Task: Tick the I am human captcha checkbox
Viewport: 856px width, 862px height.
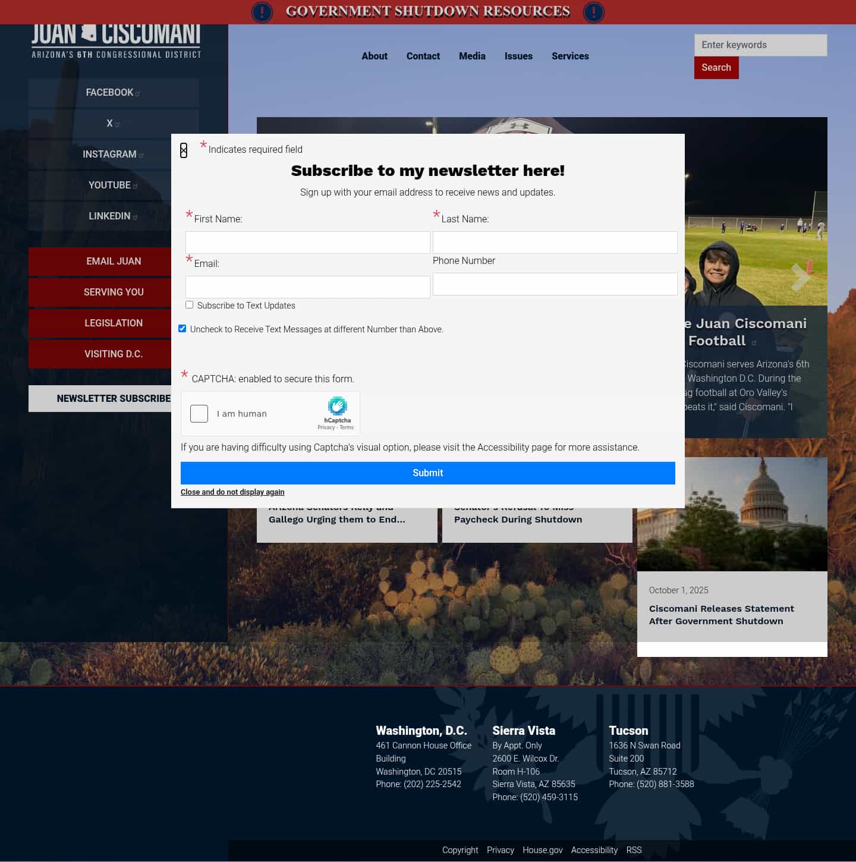Action: point(199,414)
